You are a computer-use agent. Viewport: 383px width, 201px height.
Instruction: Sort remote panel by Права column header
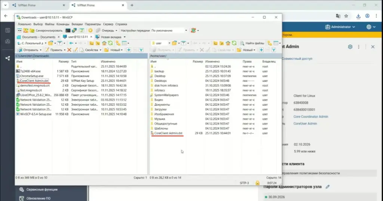(x=247, y=62)
